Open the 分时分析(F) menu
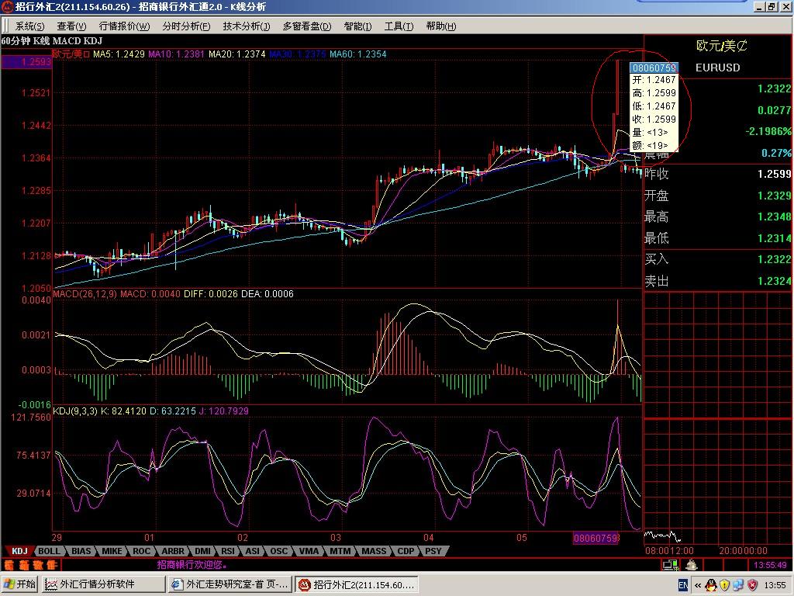This screenshot has width=794, height=596. 186,26
